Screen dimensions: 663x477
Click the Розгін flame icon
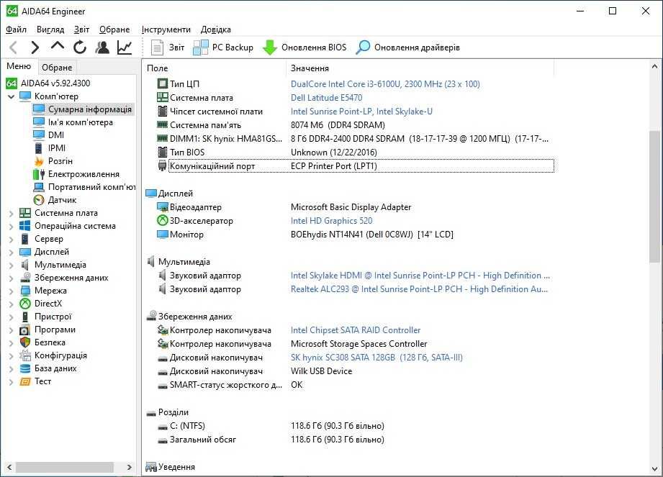(39, 161)
